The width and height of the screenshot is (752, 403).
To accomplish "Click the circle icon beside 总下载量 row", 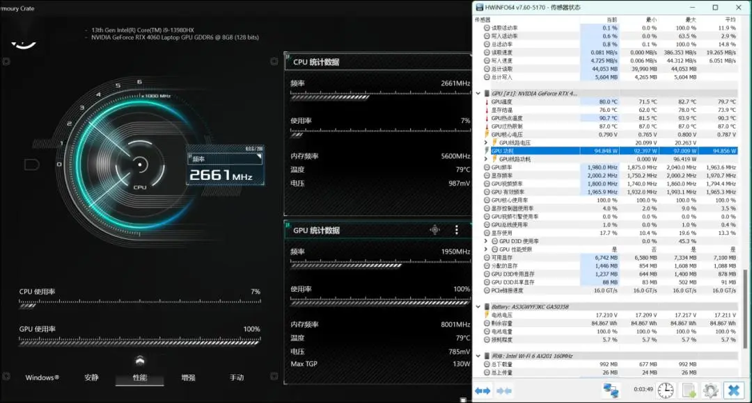I will tap(487, 364).
